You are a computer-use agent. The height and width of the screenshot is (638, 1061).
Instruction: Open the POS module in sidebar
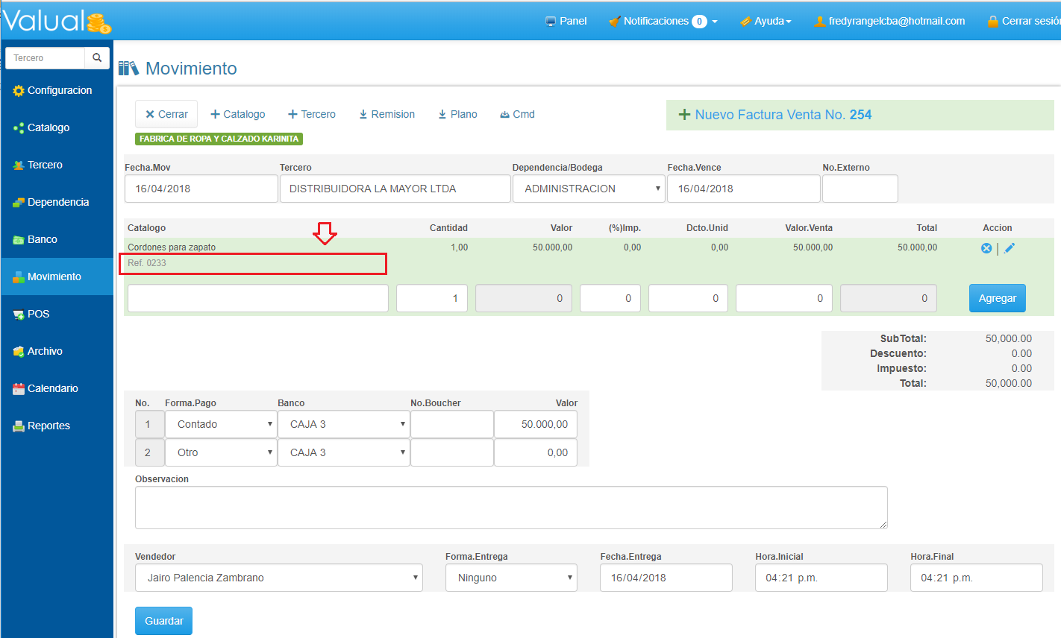tap(38, 314)
